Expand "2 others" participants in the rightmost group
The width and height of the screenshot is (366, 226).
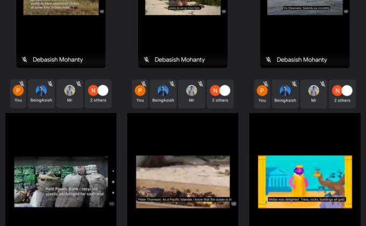click(341, 94)
